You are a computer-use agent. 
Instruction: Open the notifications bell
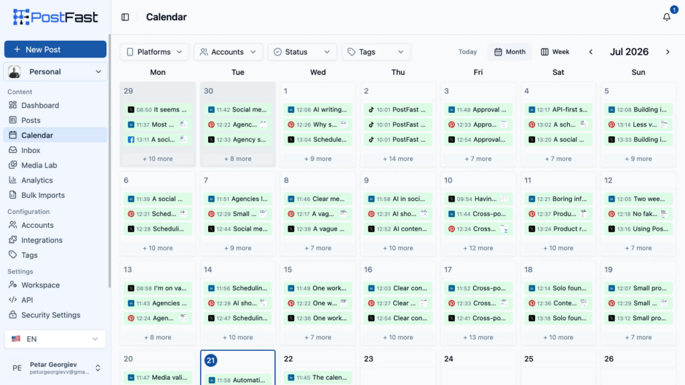click(x=667, y=17)
